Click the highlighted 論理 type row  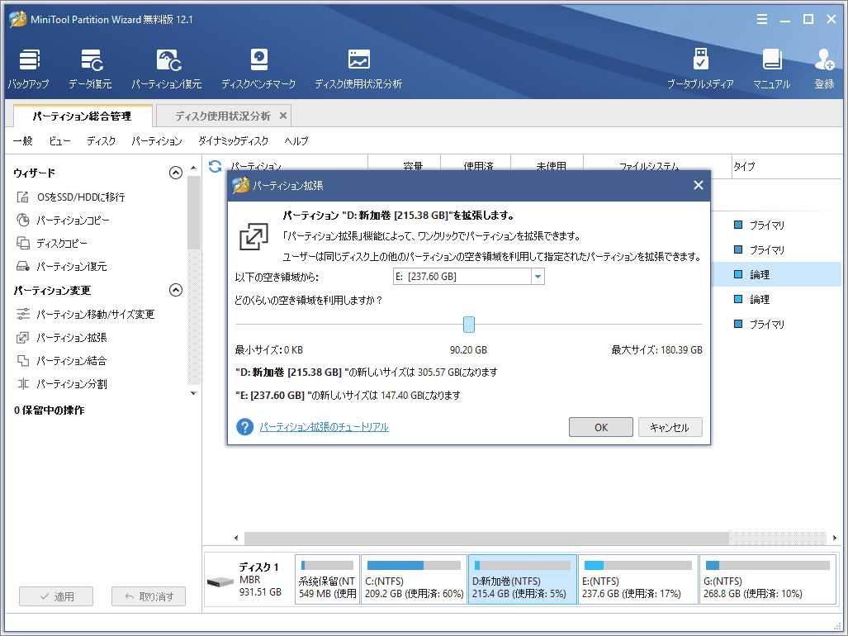pyautogui.click(x=760, y=275)
